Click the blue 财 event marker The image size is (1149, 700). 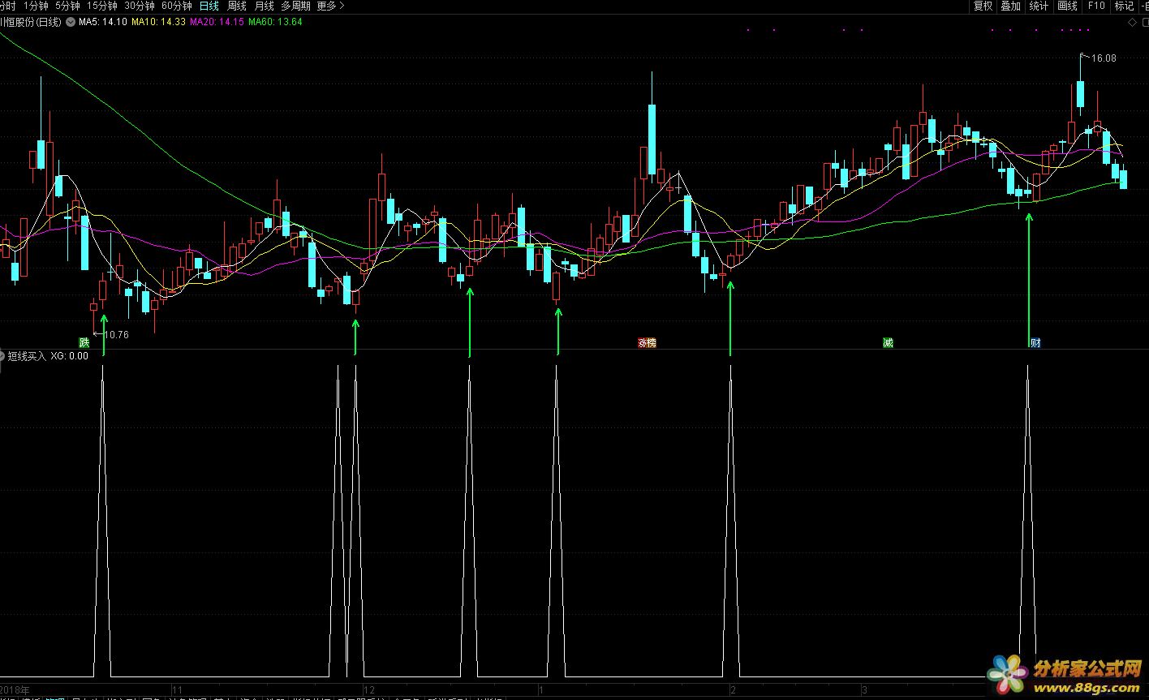pyautogui.click(x=1035, y=342)
